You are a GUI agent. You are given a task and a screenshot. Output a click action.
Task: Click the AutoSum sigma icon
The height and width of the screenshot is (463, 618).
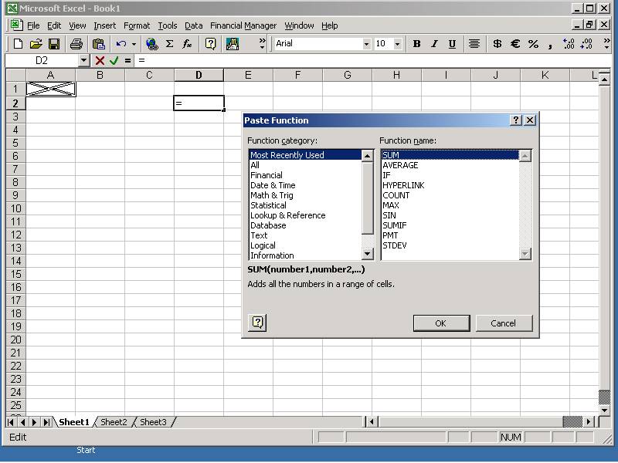tap(169, 44)
